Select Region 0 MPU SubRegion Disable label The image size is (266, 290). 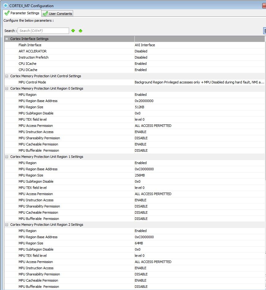point(36,113)
